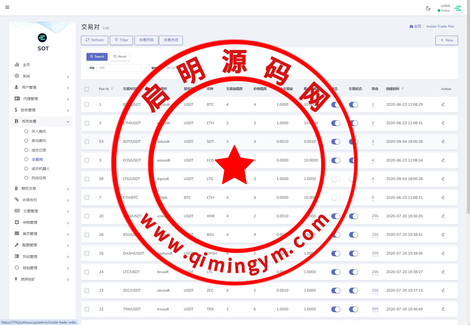Select all rows with header checkbox

(x=87, y=89)
